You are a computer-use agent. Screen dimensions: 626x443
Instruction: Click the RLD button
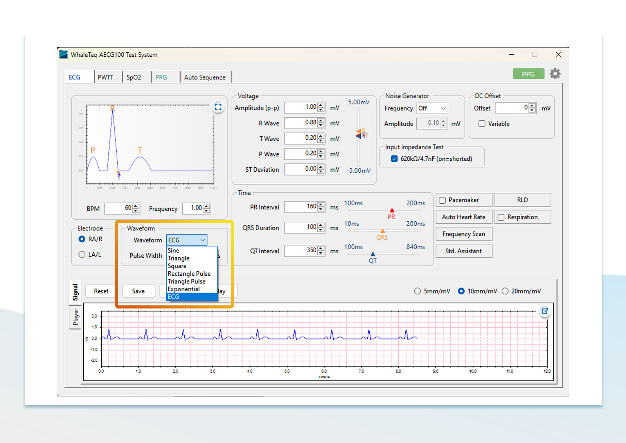522,200
